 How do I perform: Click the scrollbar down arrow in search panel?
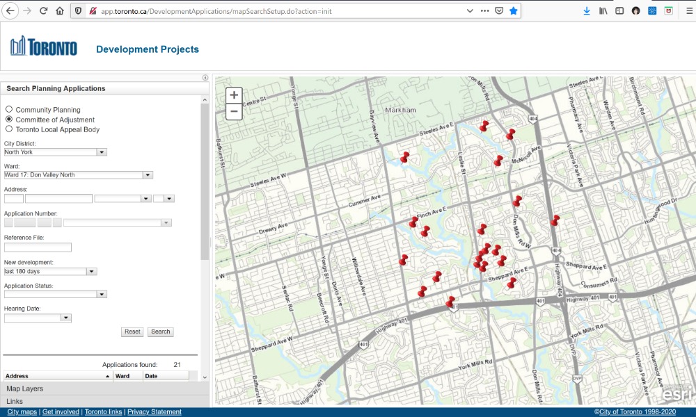[x=205, y=377]
